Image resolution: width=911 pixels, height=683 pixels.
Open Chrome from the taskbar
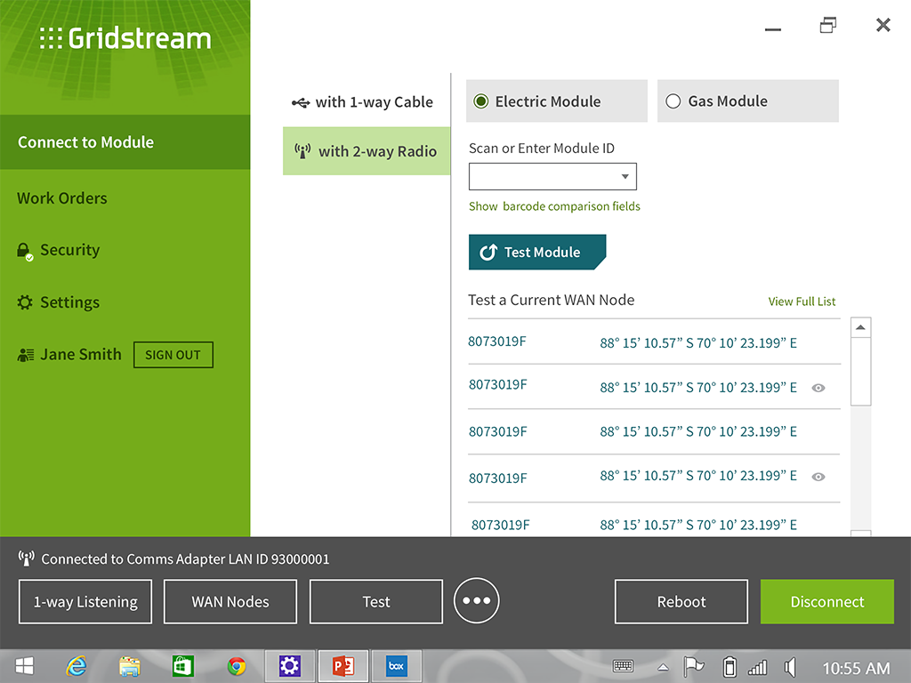point(236,666)
